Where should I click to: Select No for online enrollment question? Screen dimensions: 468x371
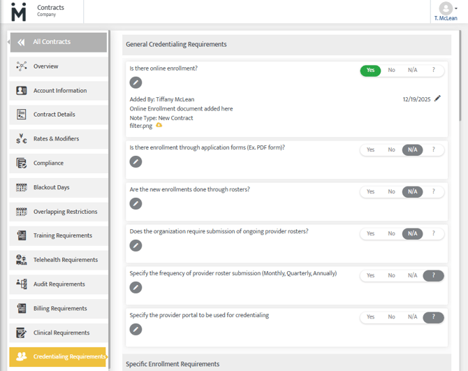[x=391, y=71]
